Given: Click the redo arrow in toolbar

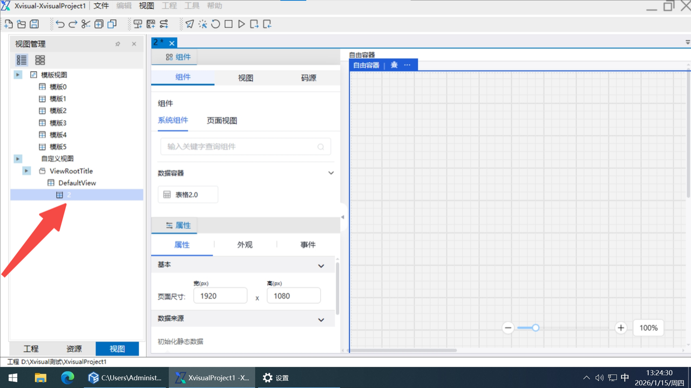Looking at the screenshot, I should coord(73,24).
